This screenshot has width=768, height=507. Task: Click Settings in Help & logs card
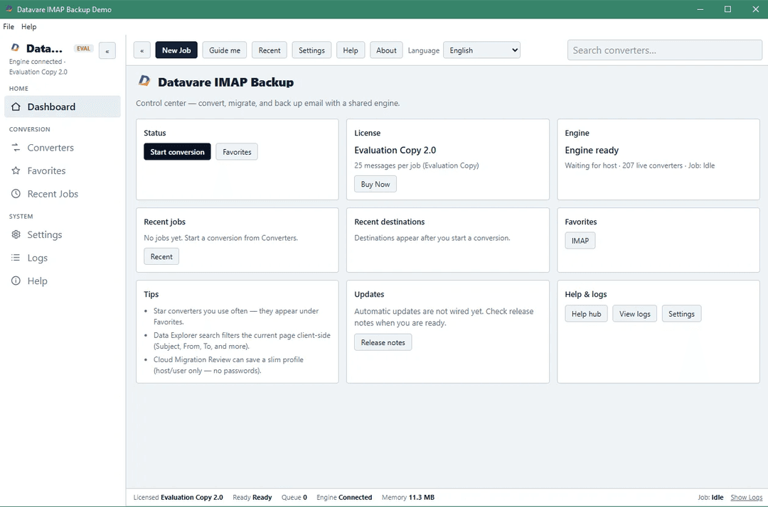click(x=681, y=313)
